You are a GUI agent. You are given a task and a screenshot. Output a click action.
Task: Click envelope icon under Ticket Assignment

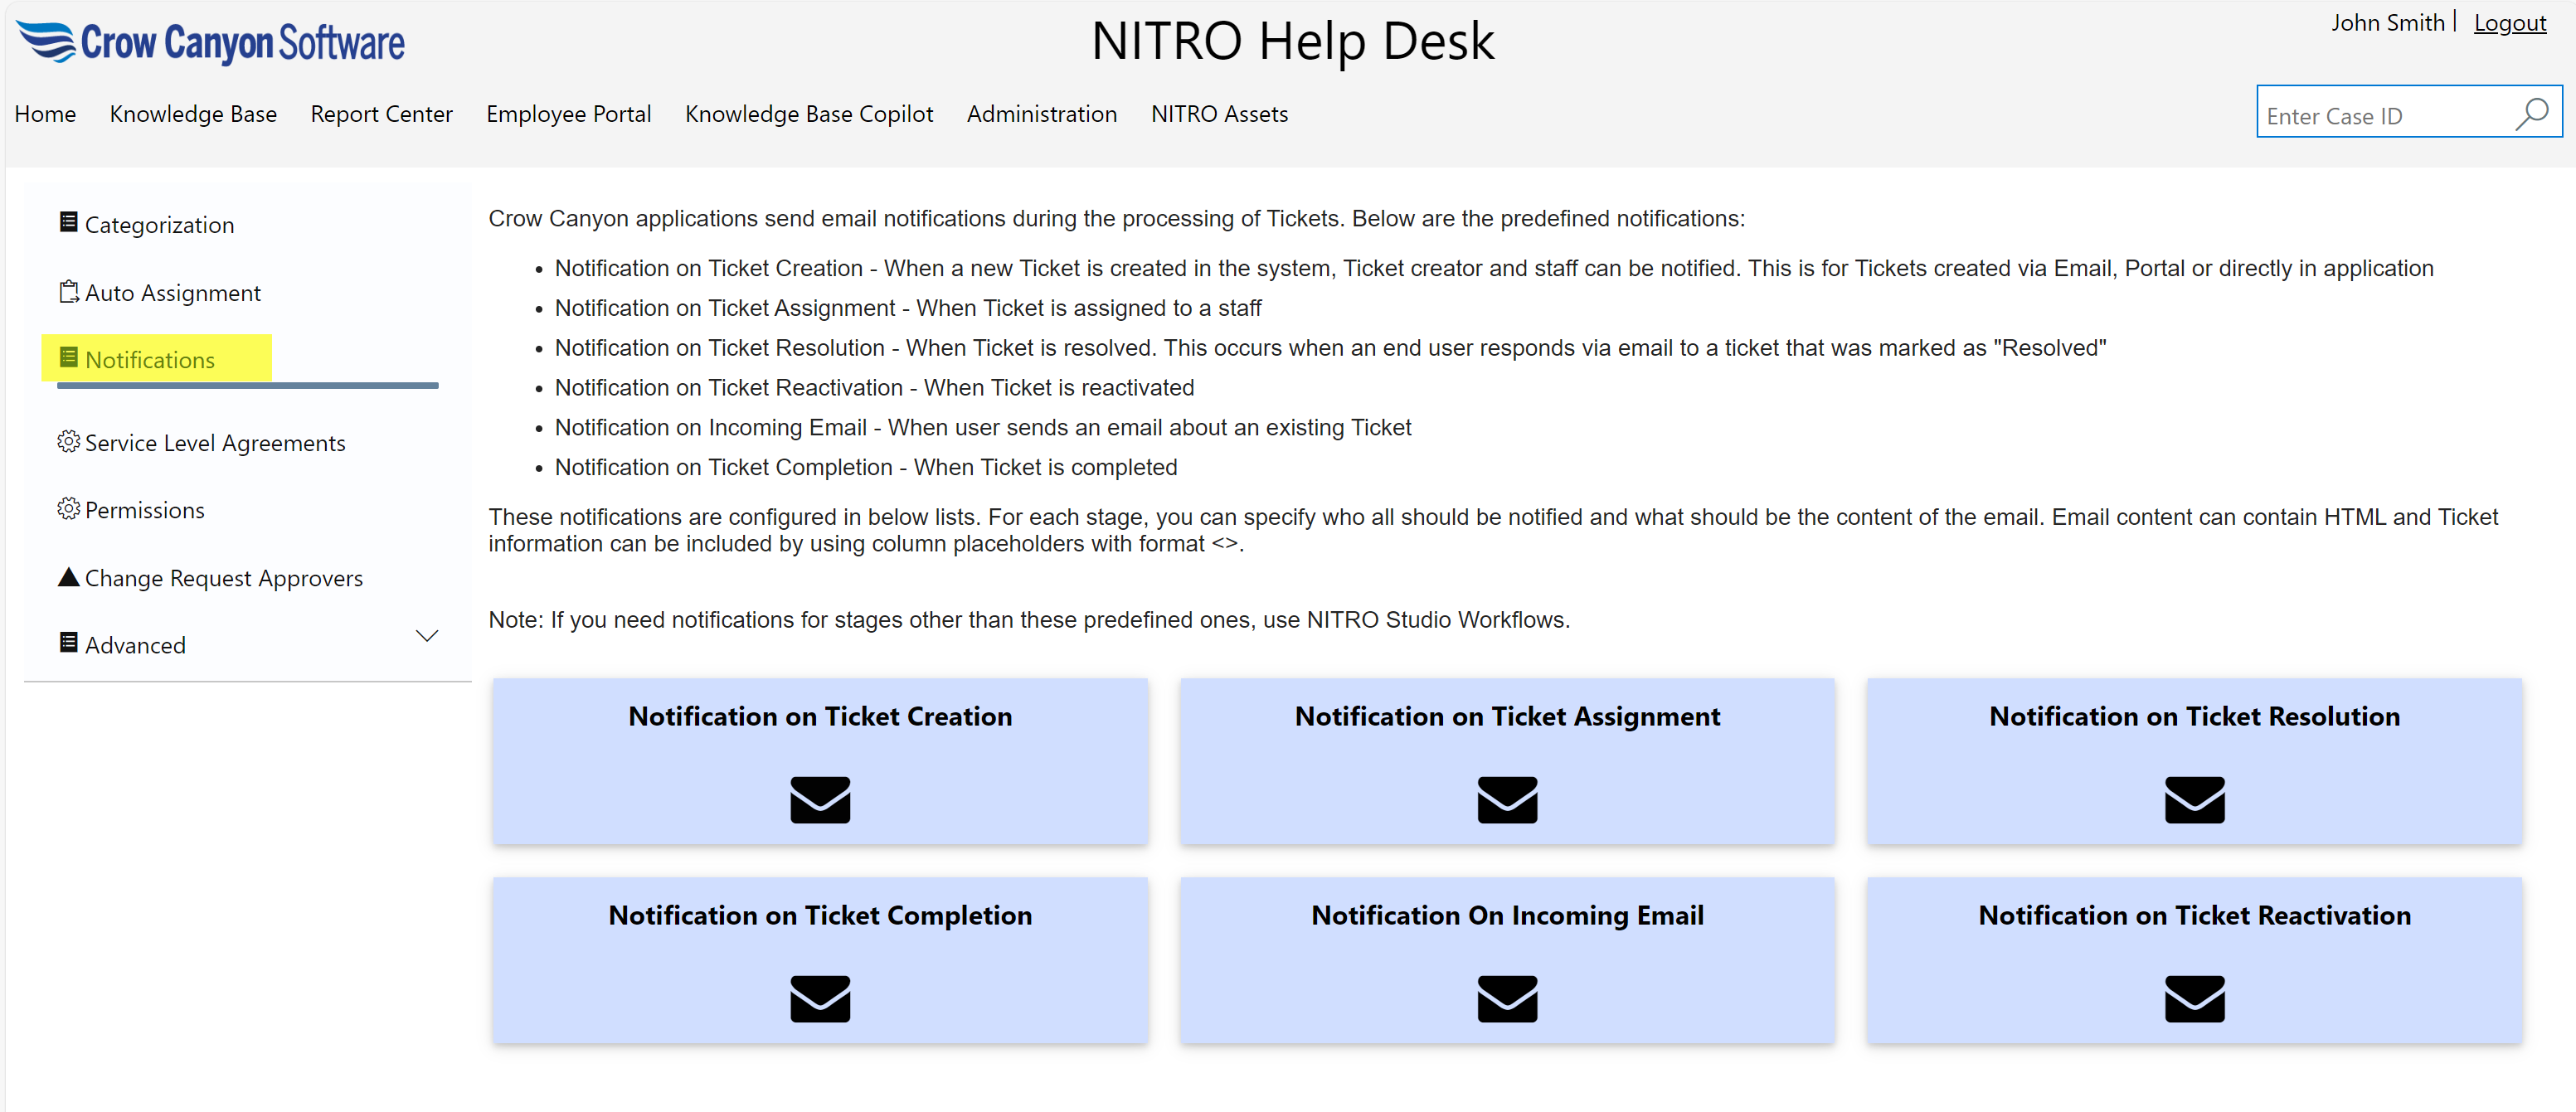pos(1506,799)
